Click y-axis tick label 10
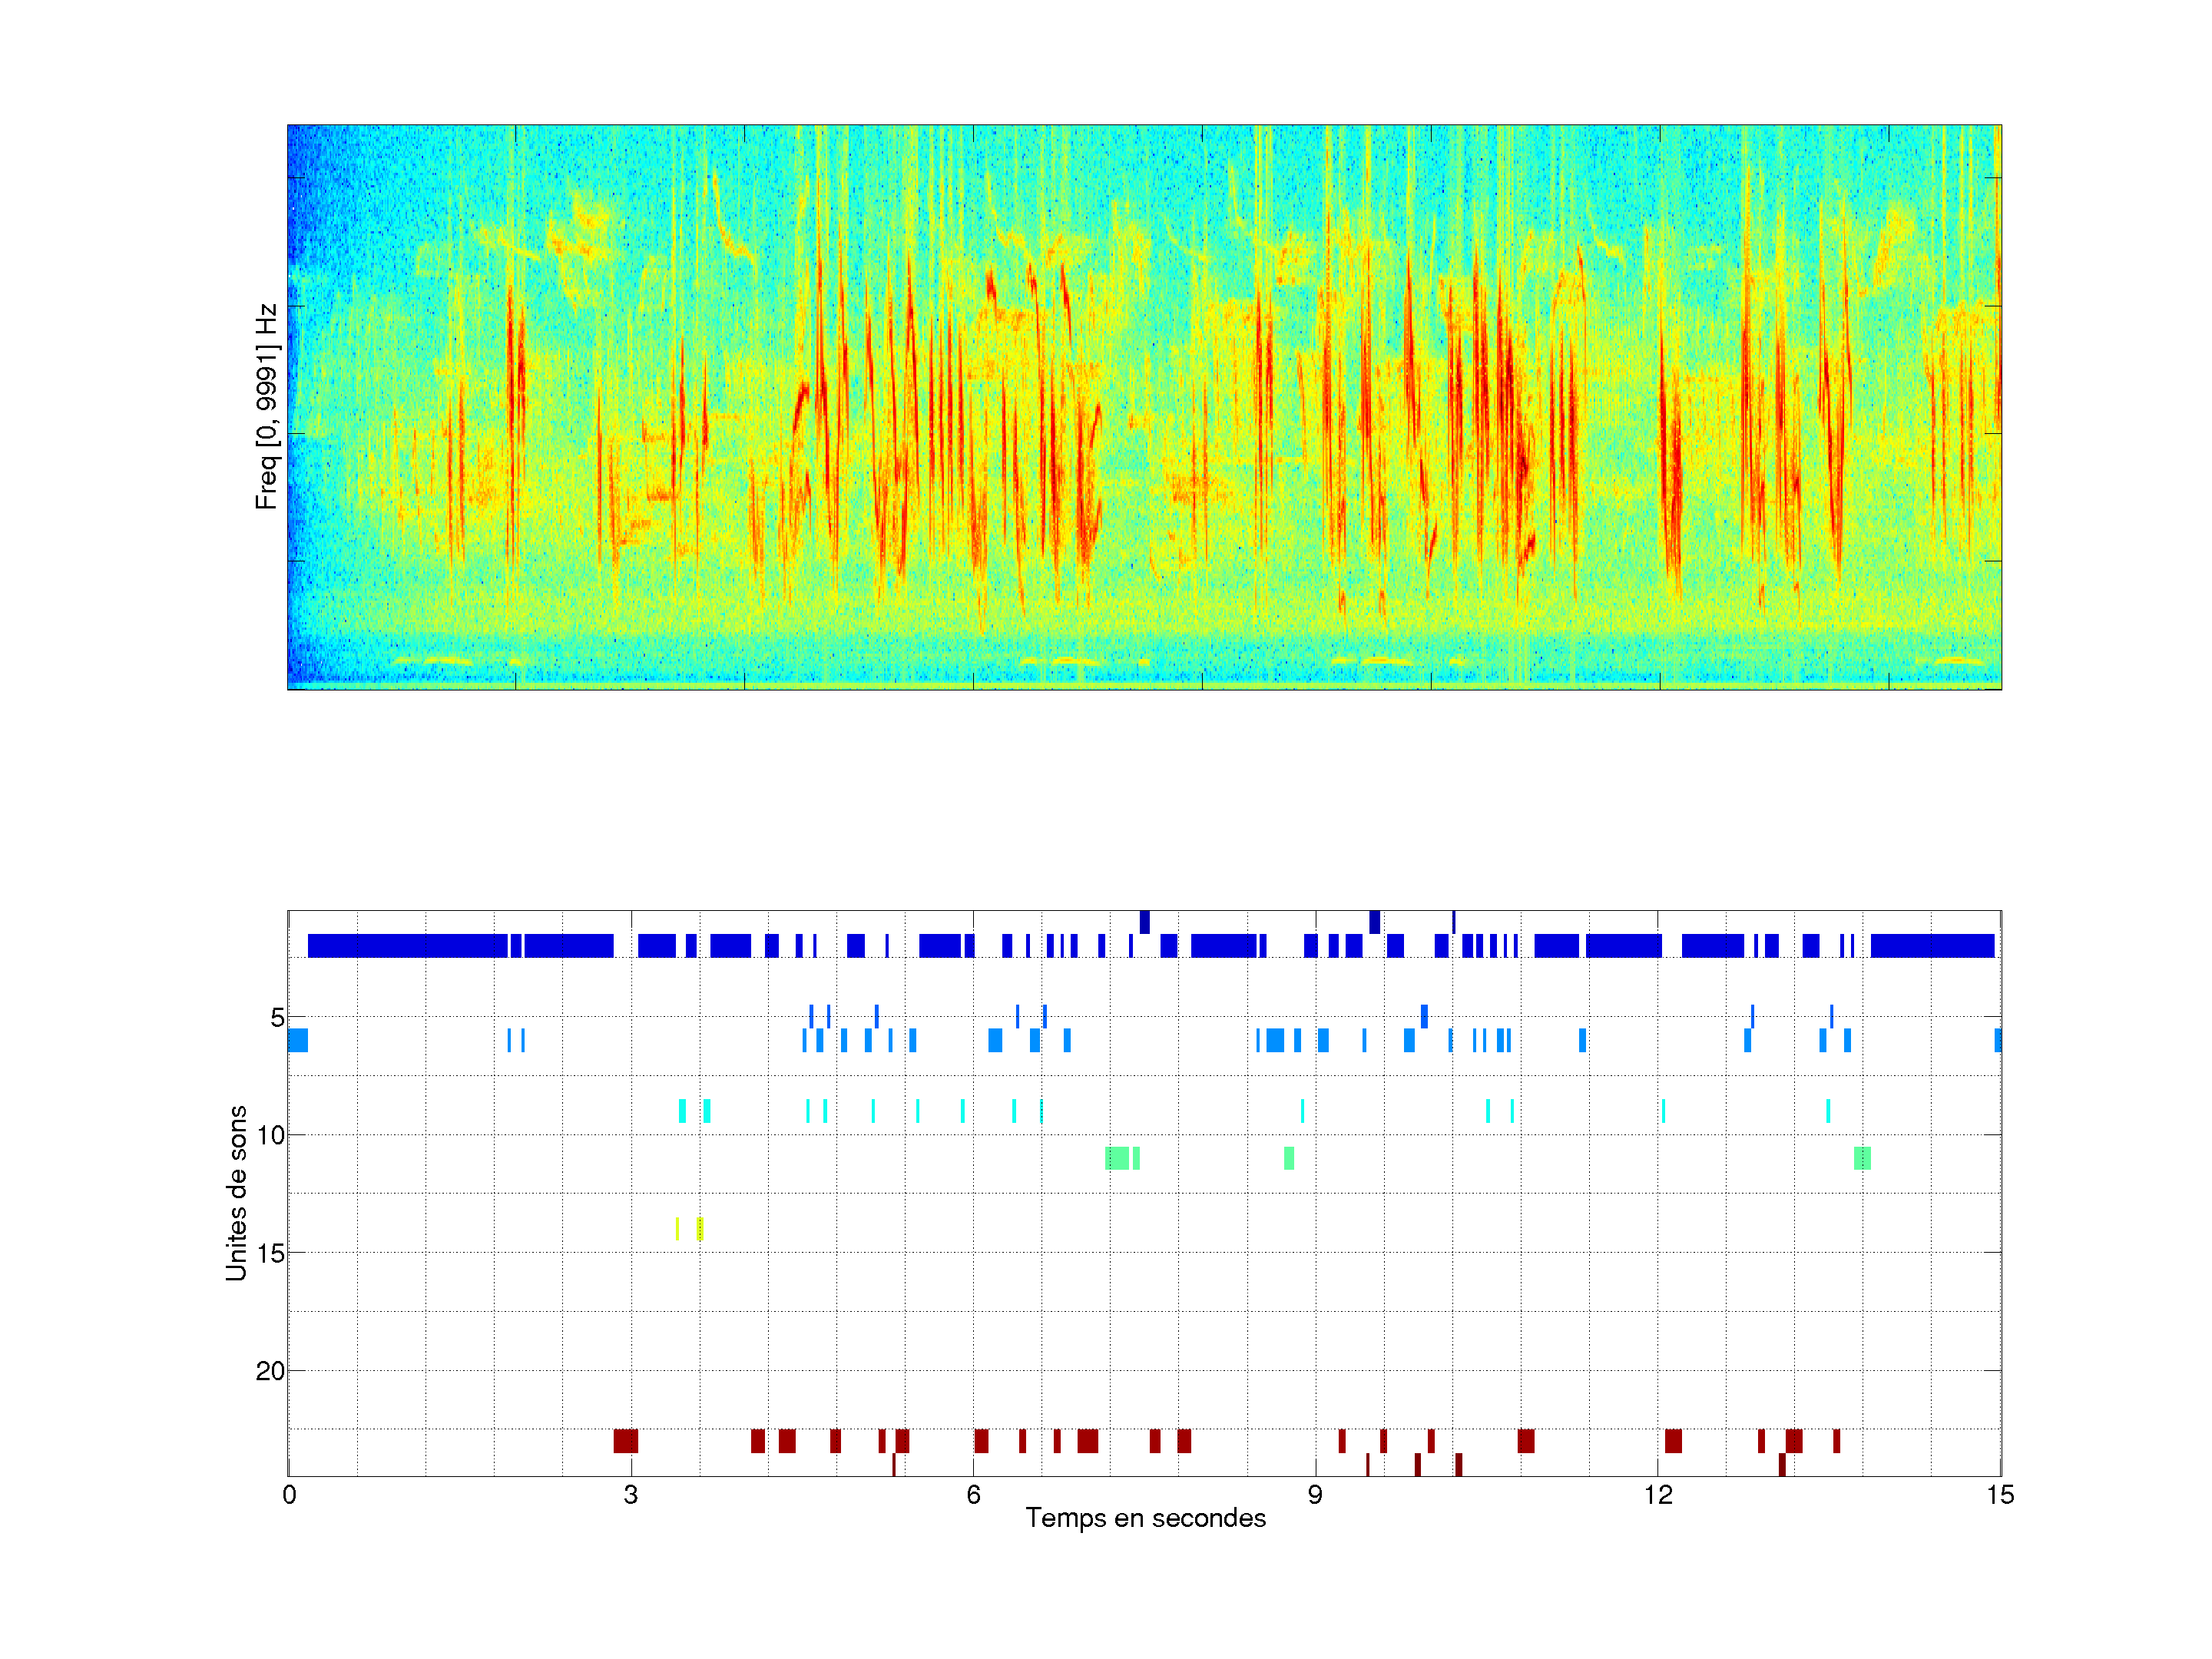Screen dimensions: 2212x1659 [271, 1135]
